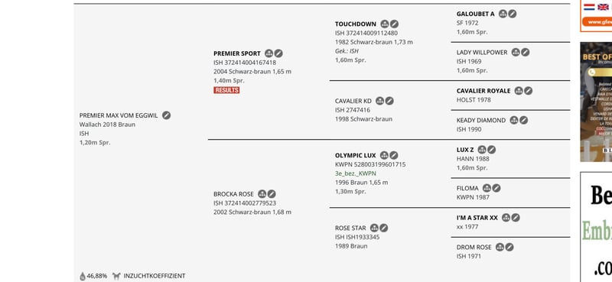Open the TOUCHDOWN horse name link
Viewport: 612px width, 282px height.
(x=356, y=24)
